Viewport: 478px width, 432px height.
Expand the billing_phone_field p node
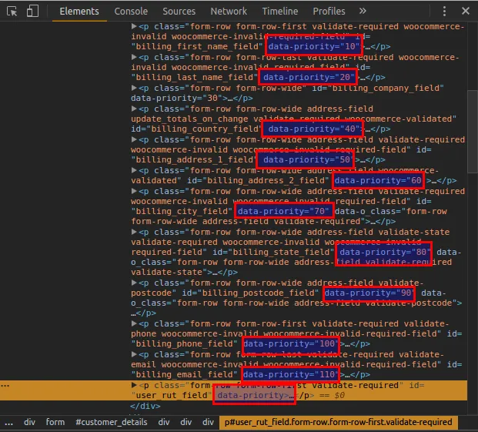pyautogui.click(x=134, y=323)
